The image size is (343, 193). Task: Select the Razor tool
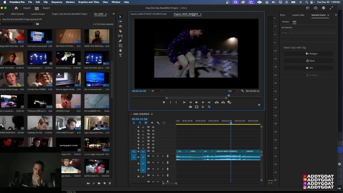pyautogui.click(x=120, y=31)
